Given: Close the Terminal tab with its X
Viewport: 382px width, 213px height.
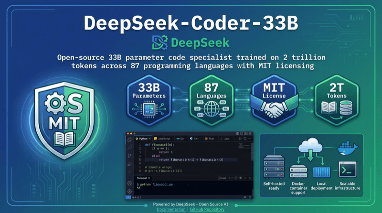Looking at the screenshot, I should click(149, 178).
